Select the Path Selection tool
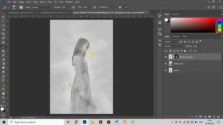Viewport: 223px width, 125px height. tap(3, 85)
